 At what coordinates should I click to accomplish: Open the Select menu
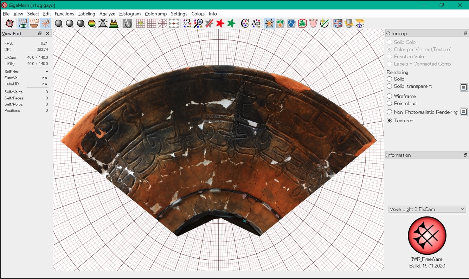pos(33,14)
